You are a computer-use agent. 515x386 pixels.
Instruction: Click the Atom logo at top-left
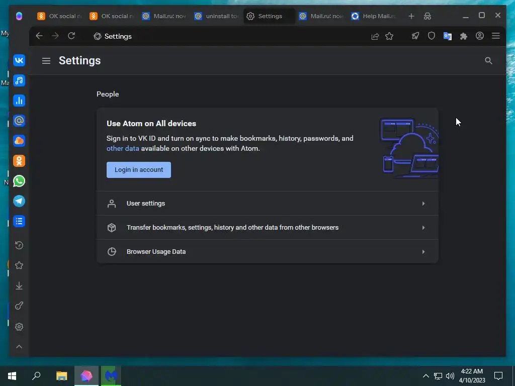click(19, 16)
